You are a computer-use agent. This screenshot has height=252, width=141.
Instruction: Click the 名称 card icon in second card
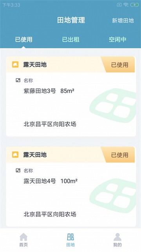point(18,170)
